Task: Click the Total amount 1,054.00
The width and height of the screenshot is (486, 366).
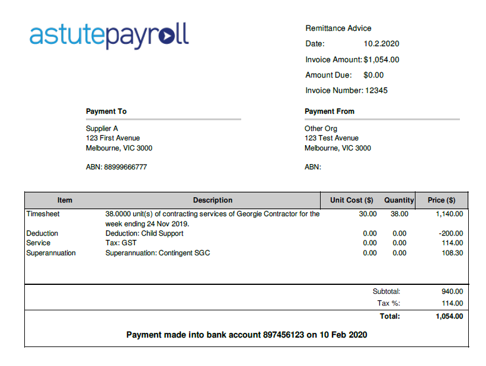Action: 449,316
